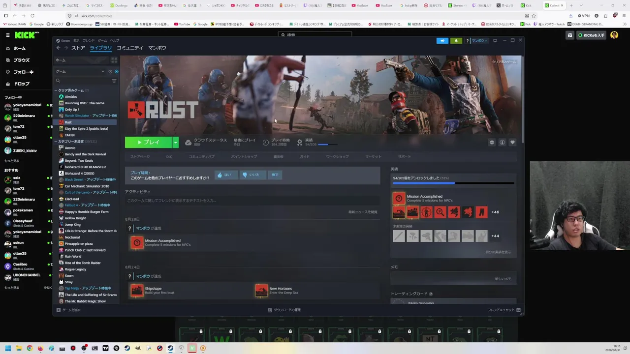Open the ダウンロードの管理 downloads manager
Image resolution: width=630 pixels, height=354 pixels.
pos(284,310)
